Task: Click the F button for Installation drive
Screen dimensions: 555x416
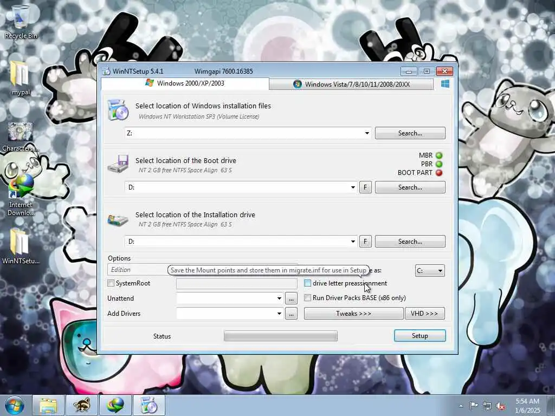Action: pyautogui.click(x=365, y=242)
